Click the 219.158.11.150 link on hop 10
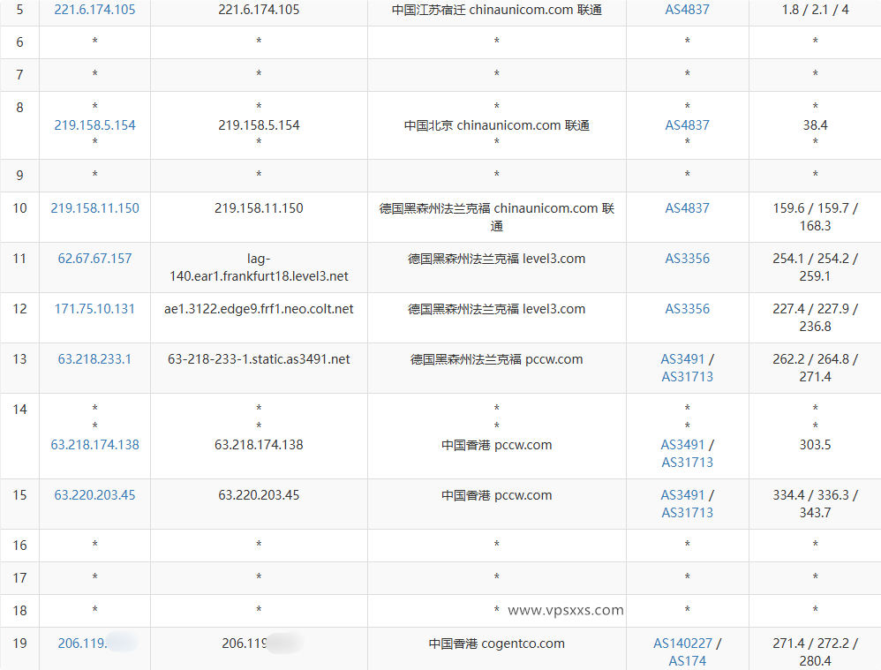881x670 pixels. 94,207
